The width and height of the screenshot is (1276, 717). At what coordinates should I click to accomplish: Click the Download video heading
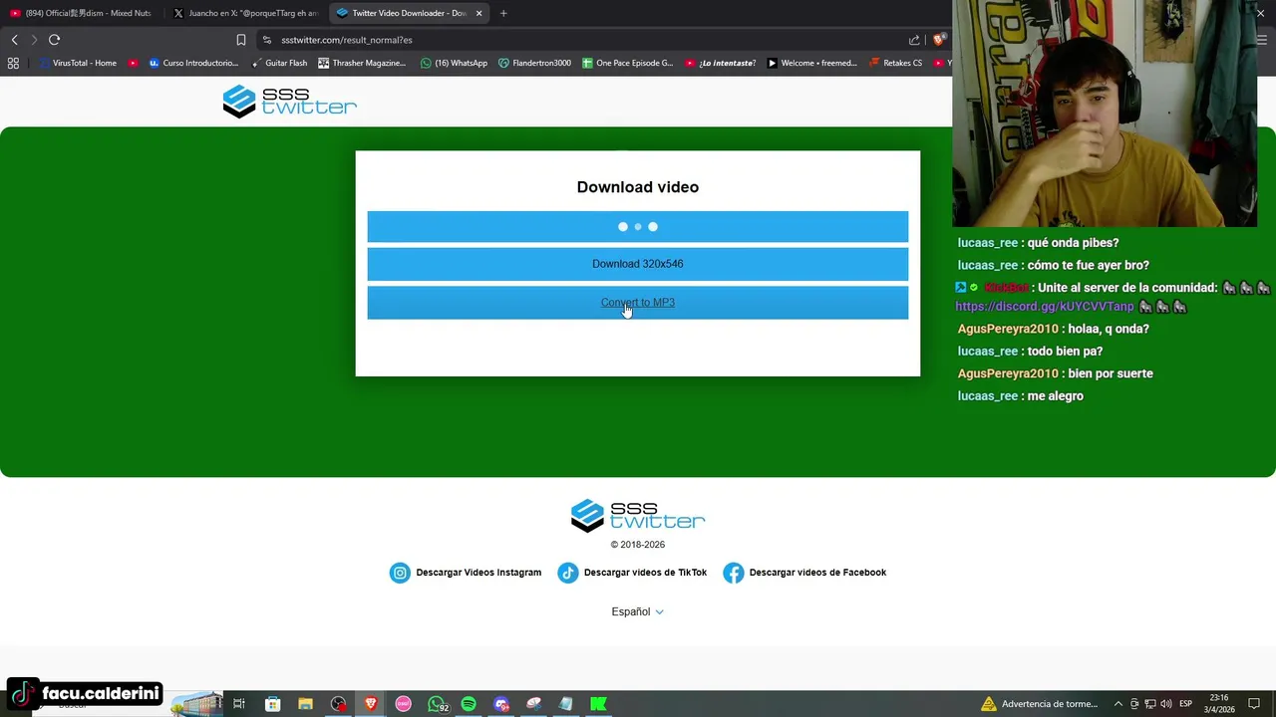(638, 187)
